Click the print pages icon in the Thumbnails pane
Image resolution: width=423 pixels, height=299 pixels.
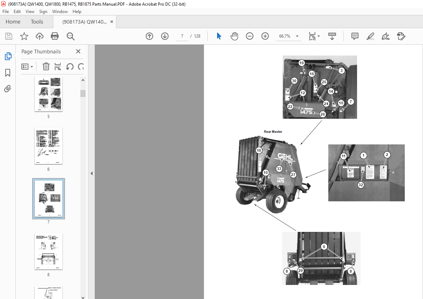point(58,66)
